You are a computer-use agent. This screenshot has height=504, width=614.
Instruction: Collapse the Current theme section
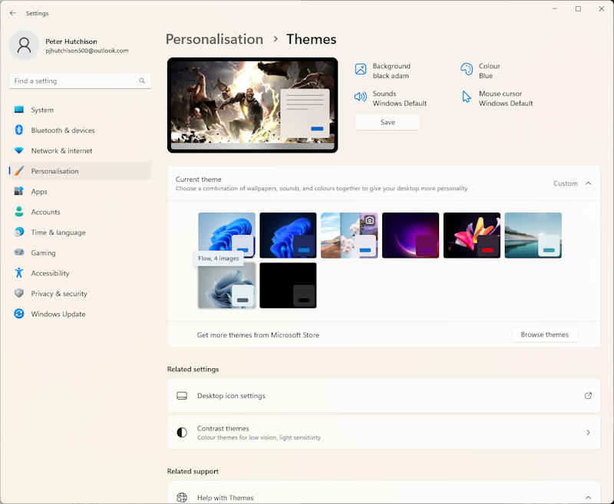(589, 183)
